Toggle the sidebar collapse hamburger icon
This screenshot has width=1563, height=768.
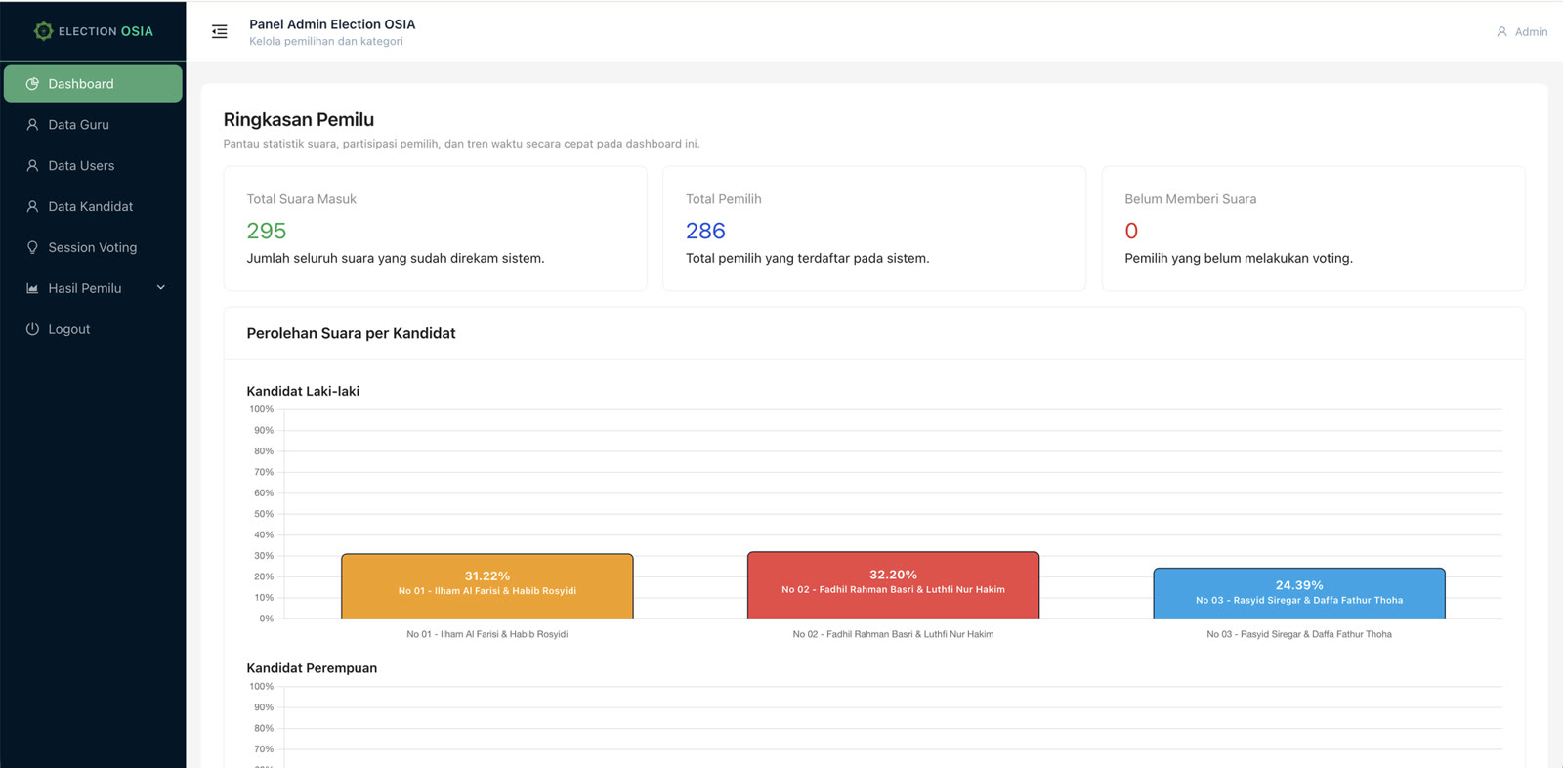220,32
